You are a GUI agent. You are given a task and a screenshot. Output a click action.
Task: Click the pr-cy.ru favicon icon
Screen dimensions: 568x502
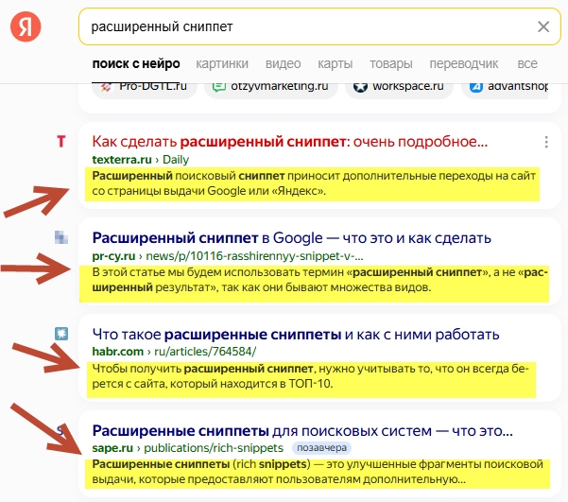[61, 237]
